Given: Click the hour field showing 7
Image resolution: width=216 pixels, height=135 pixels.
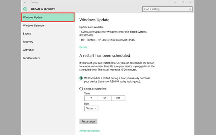Looking at the screenshot, I should tap(91, 98).
